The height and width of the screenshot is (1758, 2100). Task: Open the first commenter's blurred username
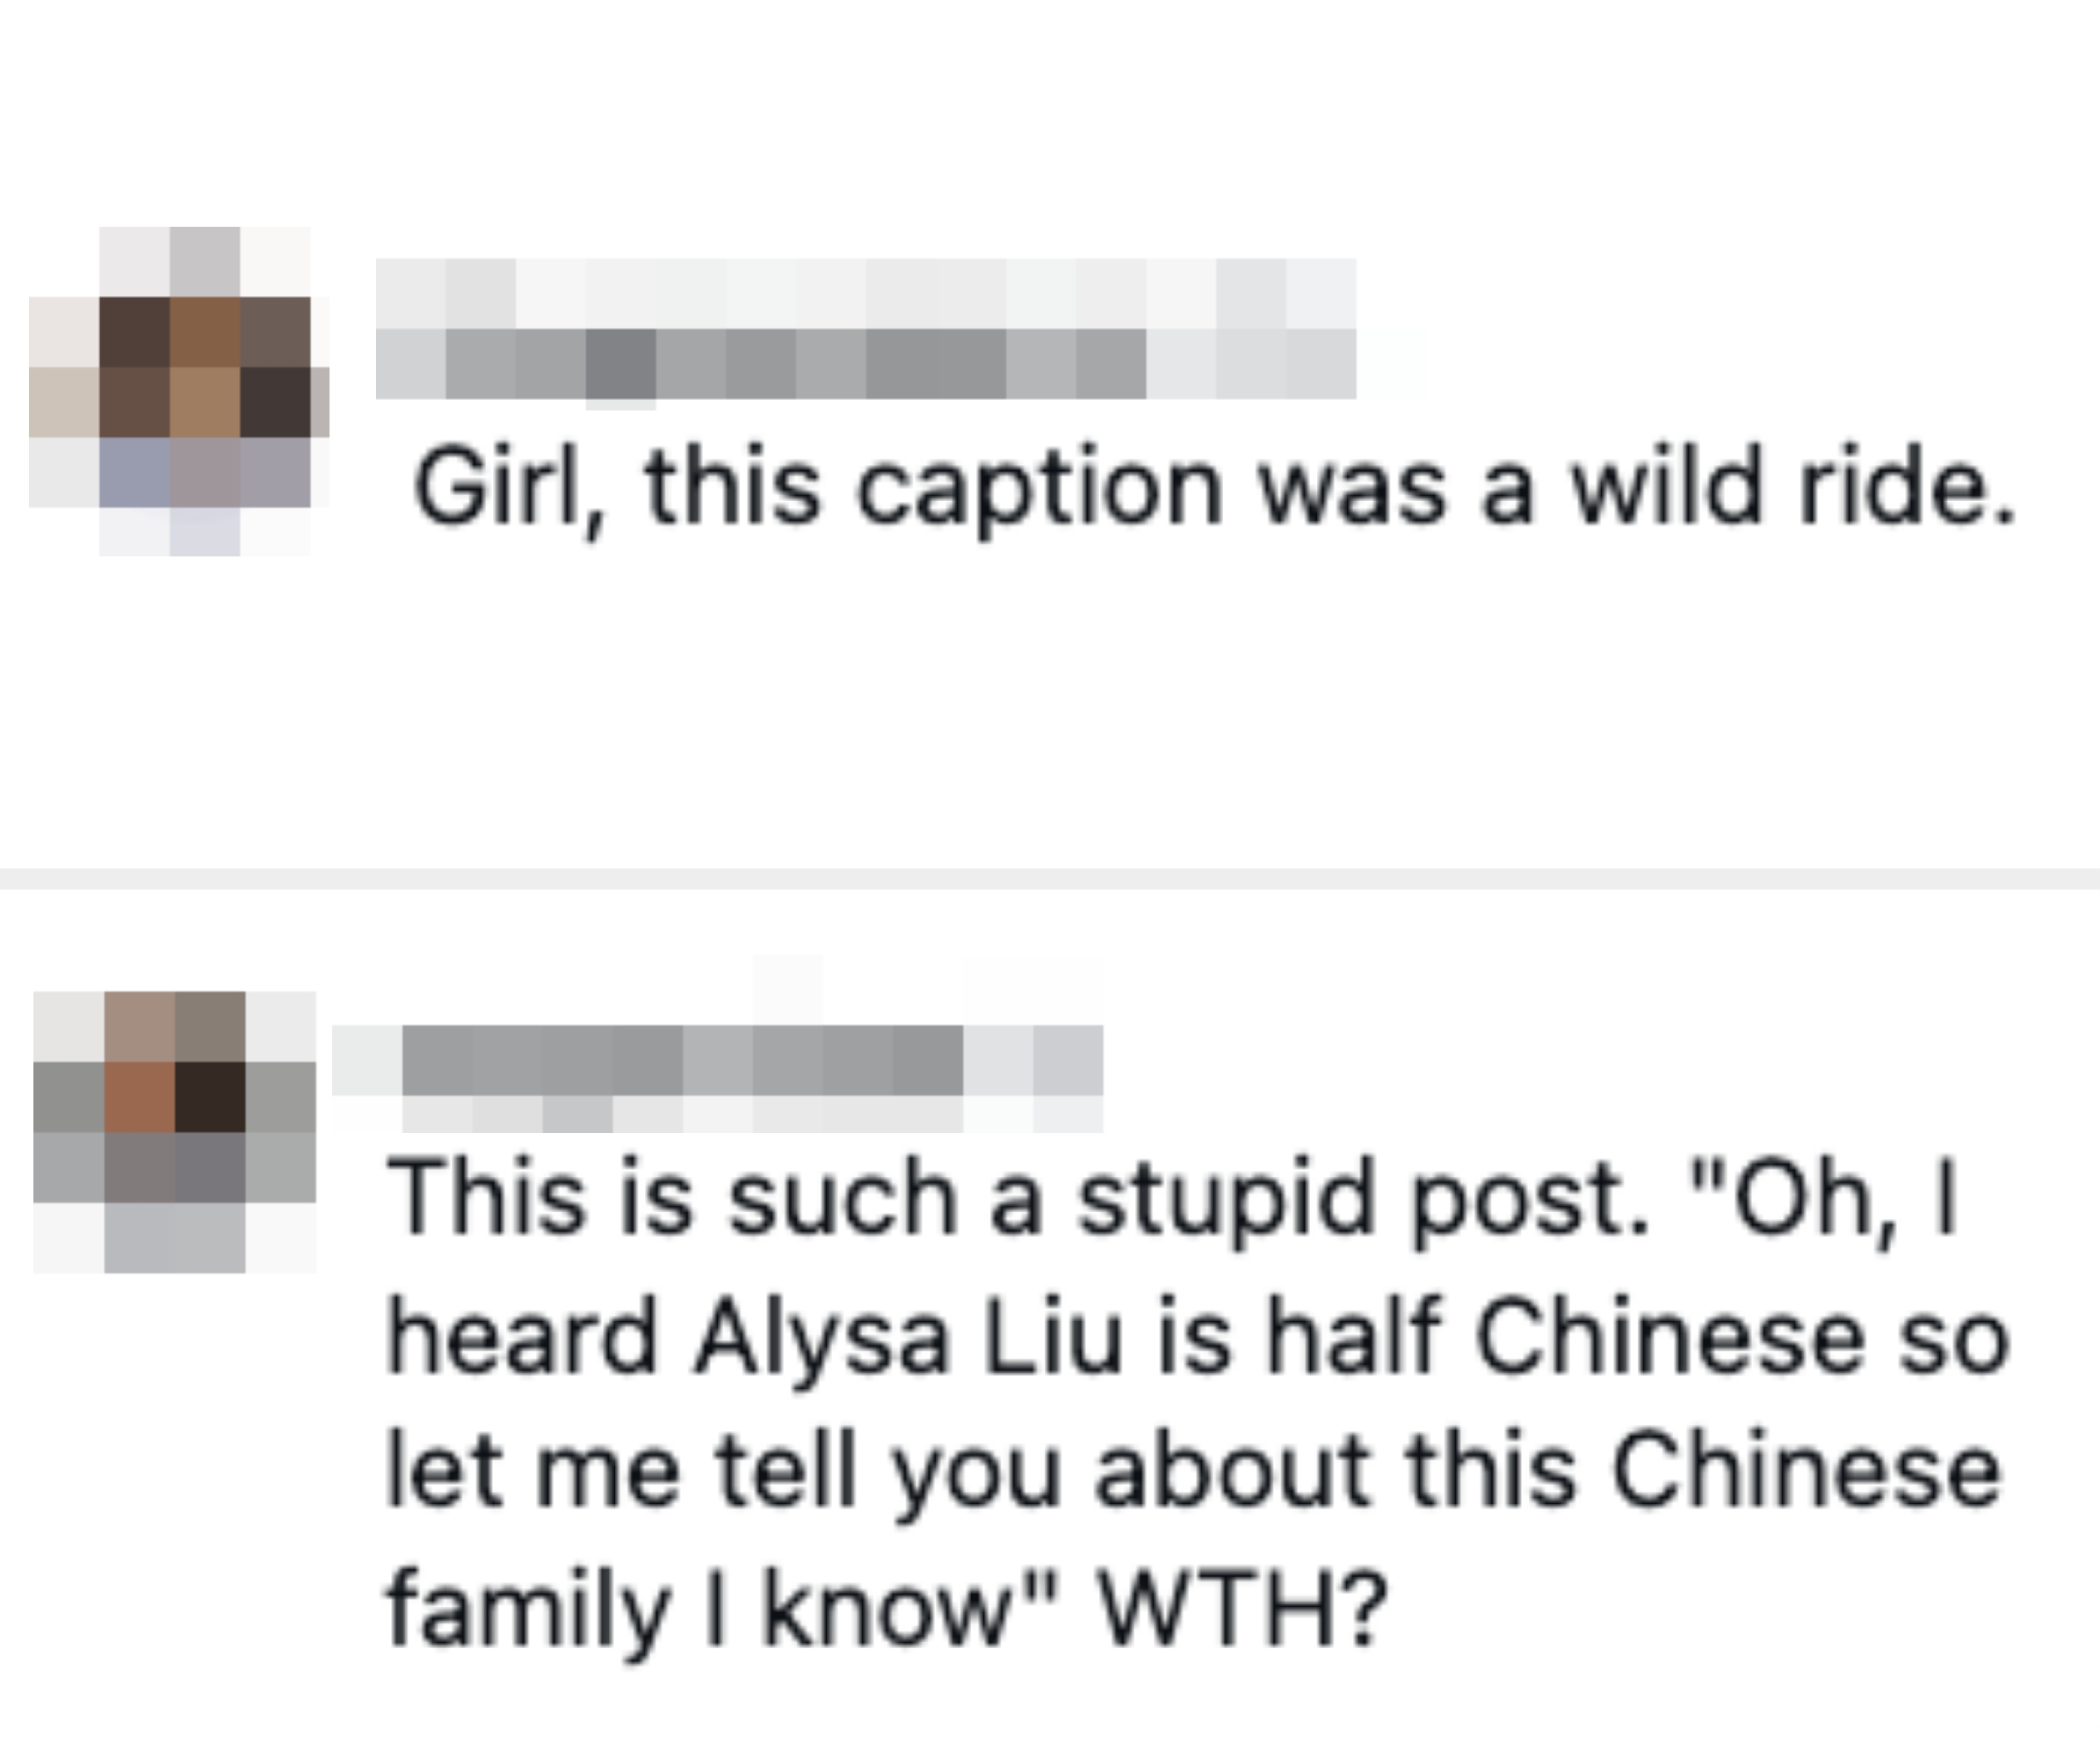pyautogui.click(x=865, y=330)
